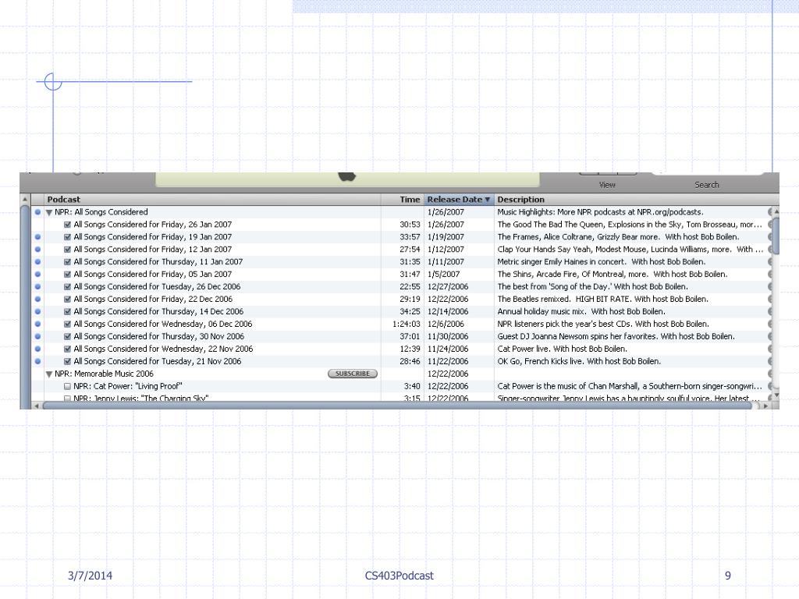Viewport: 799px width, 599px height.
Task: Click the 3:40 time value
Action: [412, 386]
